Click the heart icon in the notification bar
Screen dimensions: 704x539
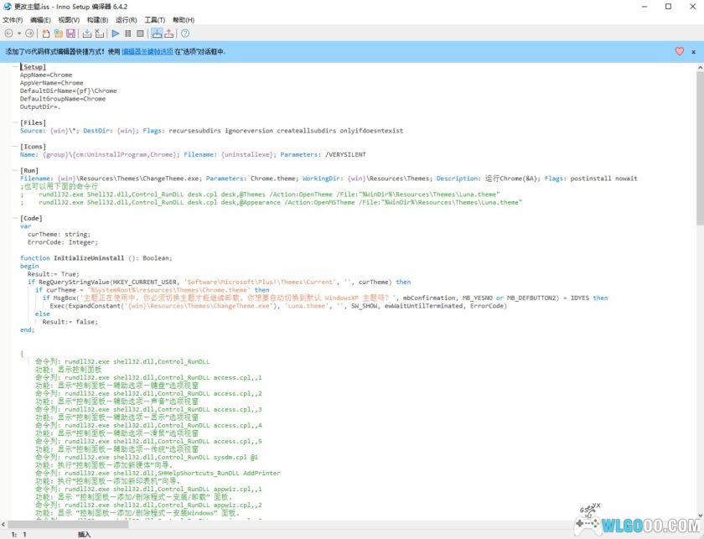pyautogui.click(x=679, y=51)
